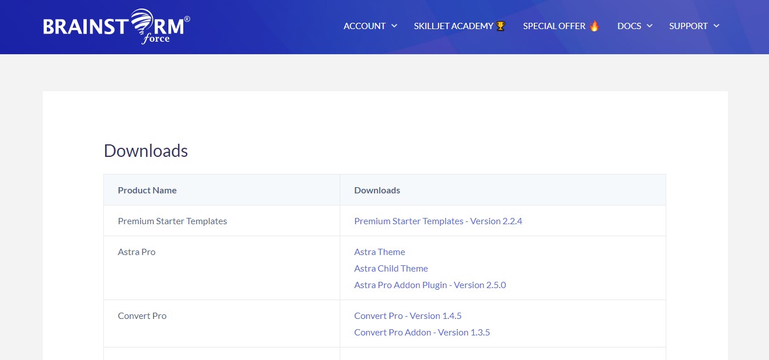
Task: Open the SKILLJET ACADEMY menu item
Action: coord(453,26)
